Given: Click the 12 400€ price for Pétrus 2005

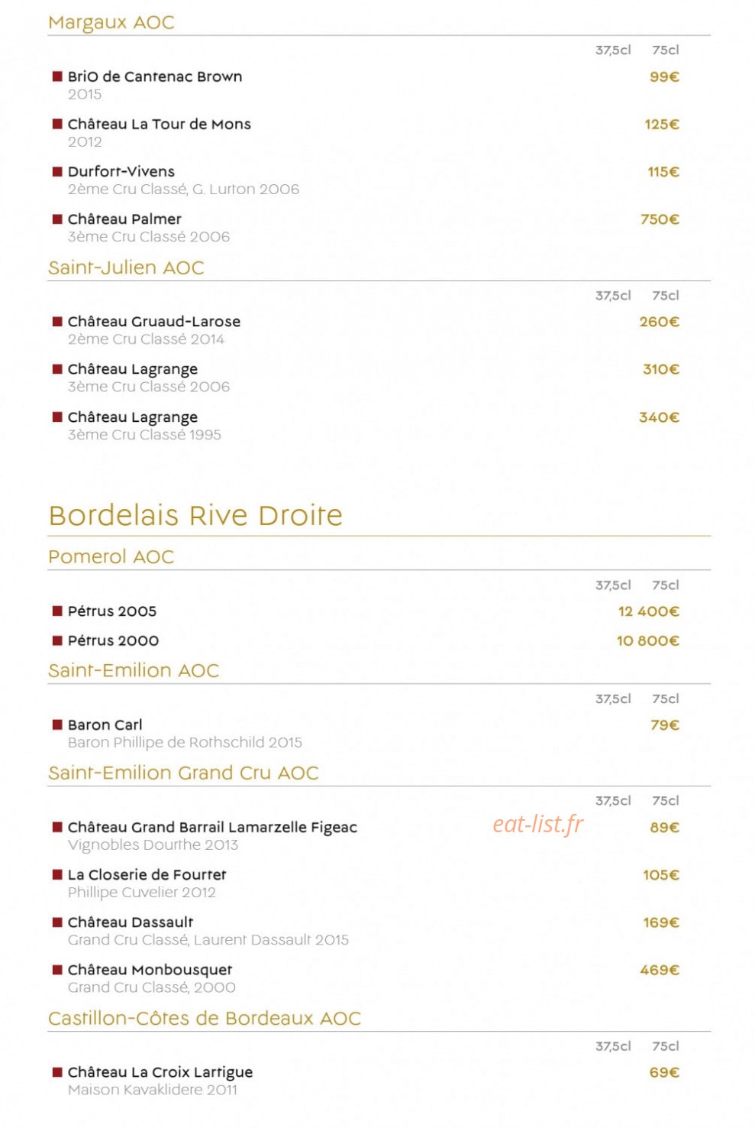Looking at the screenshot, I should (x=649, y=611).
